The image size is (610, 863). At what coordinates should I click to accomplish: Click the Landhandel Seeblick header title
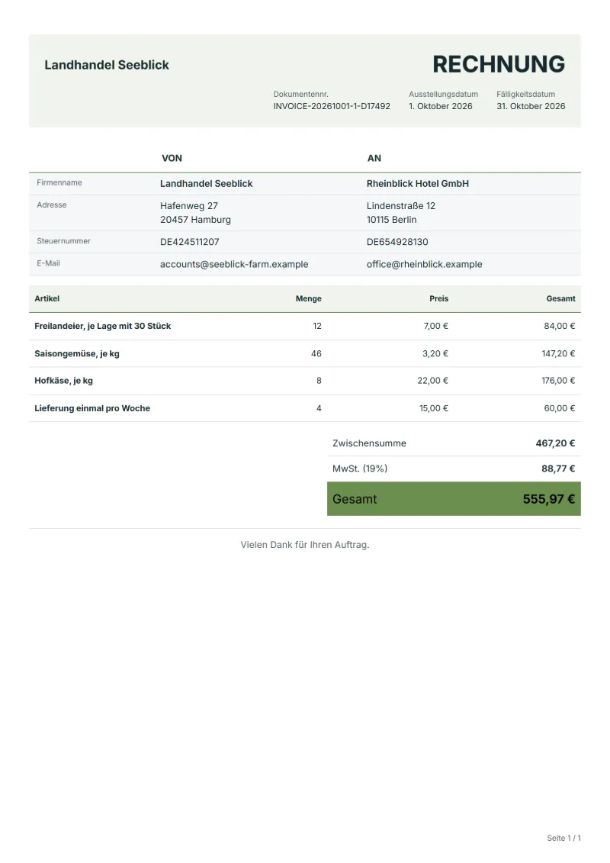pyautogui.click(x=107, y=65)
